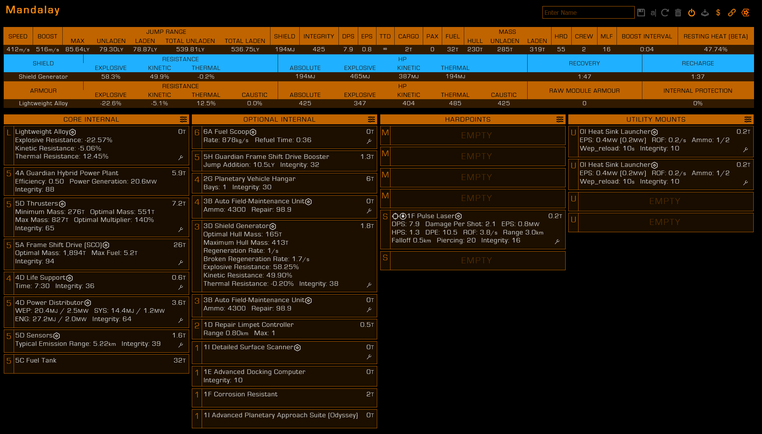Click the wrench icon on 4D Power Distributor

pos(181,320)
